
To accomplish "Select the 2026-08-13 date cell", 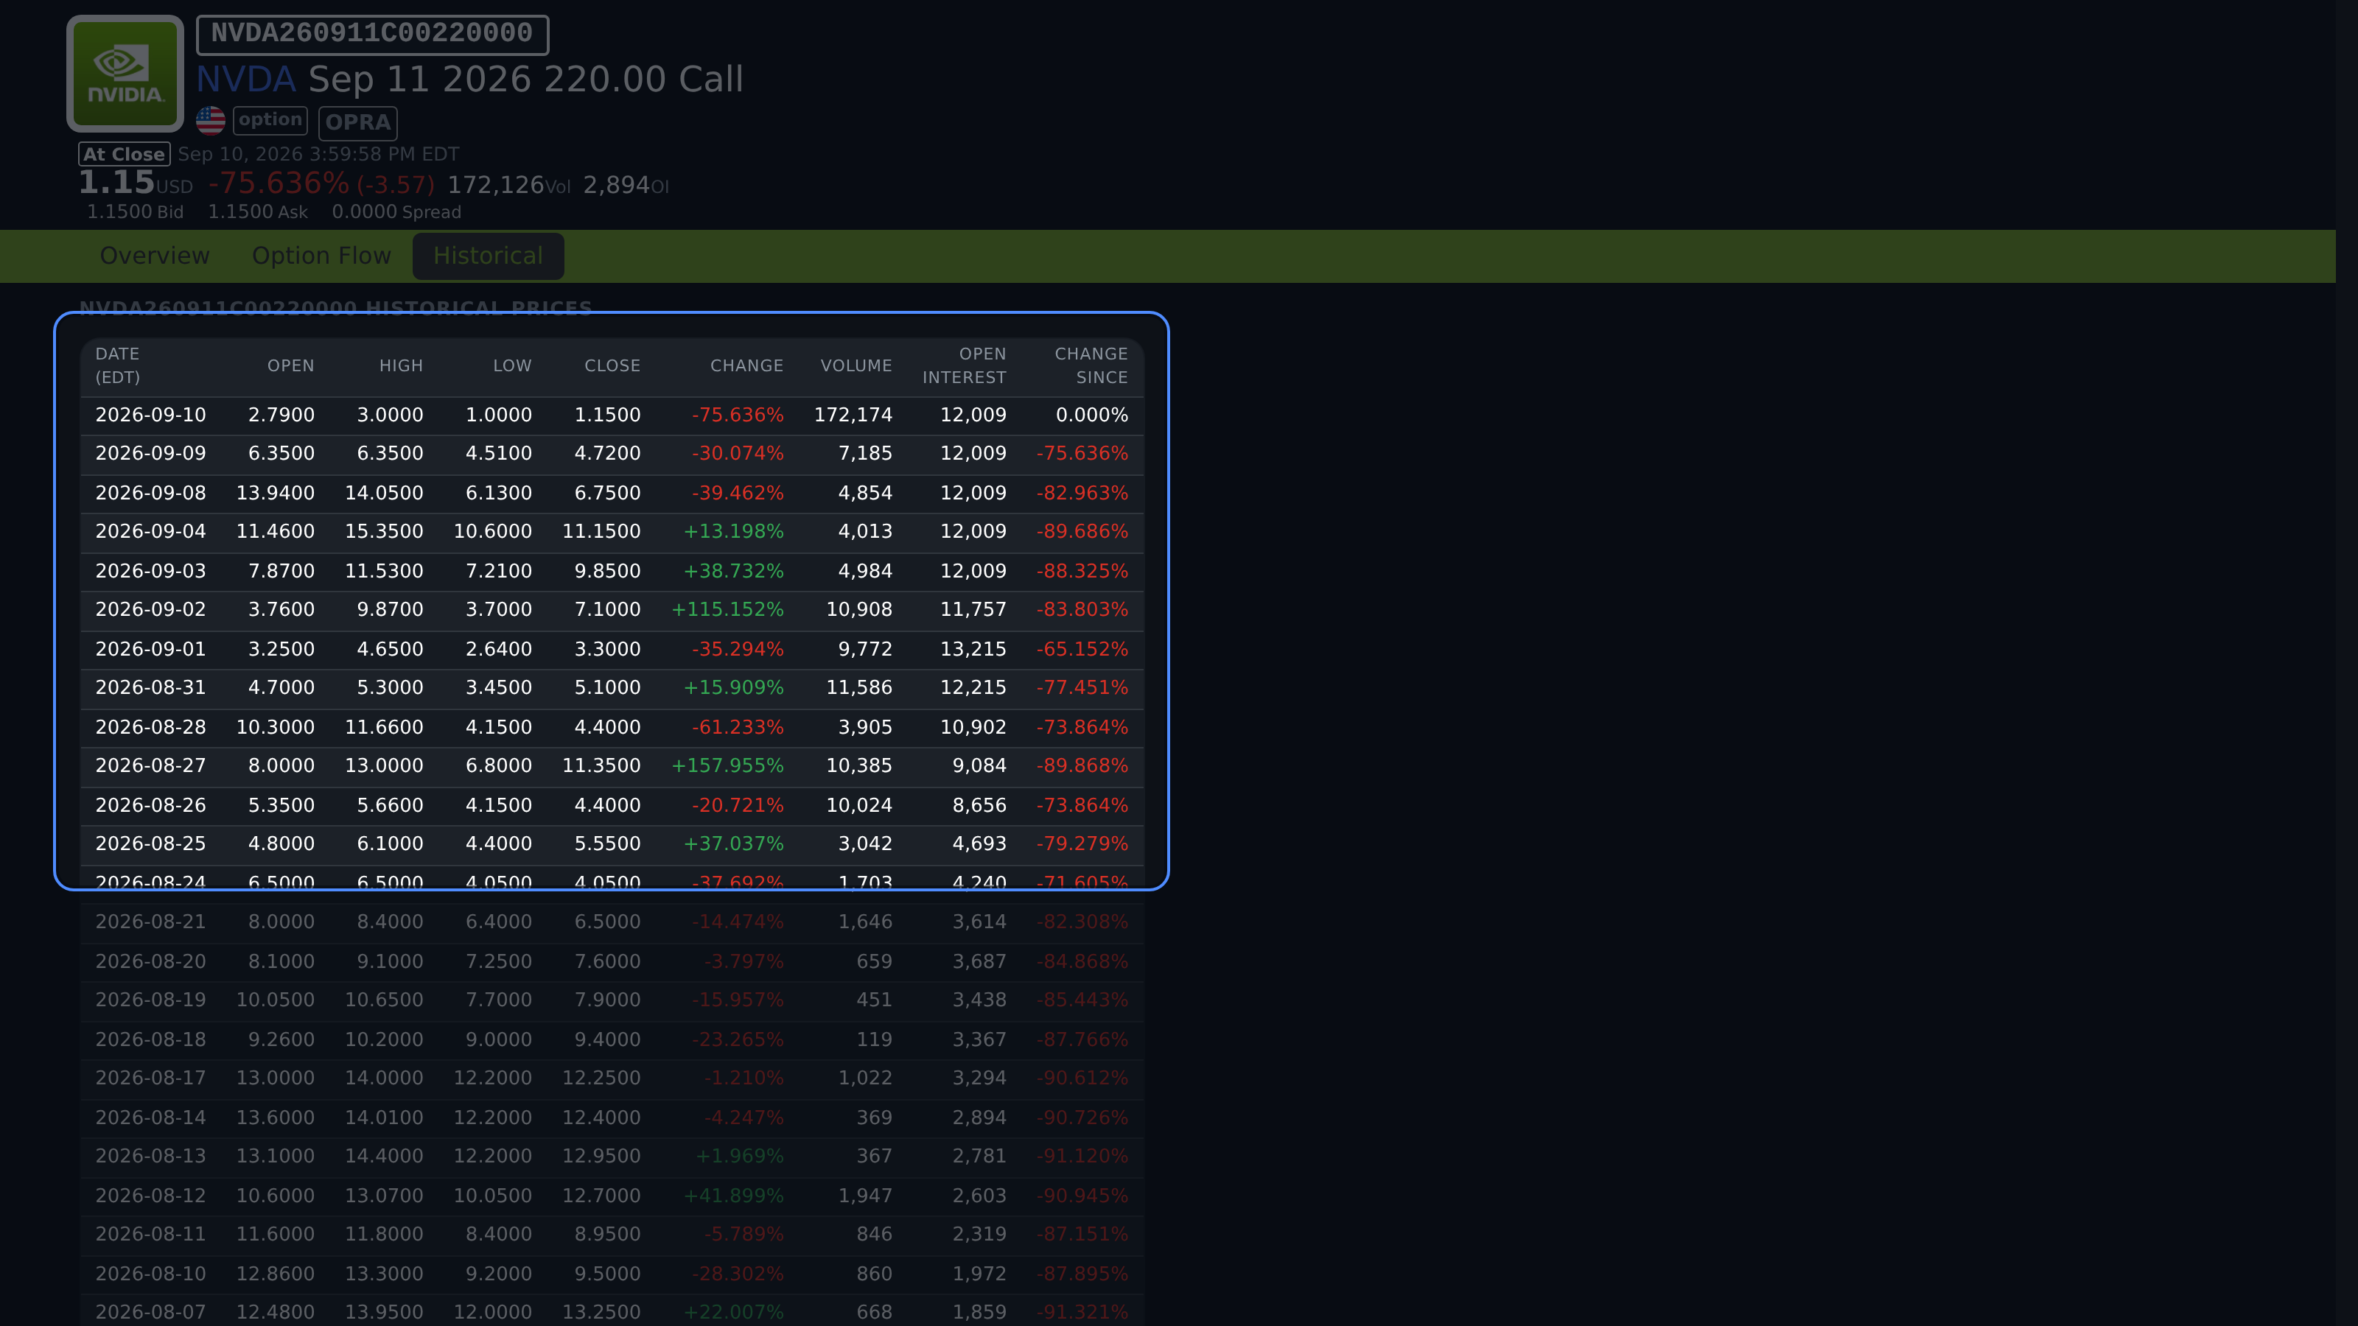I will pos(151,1156).
